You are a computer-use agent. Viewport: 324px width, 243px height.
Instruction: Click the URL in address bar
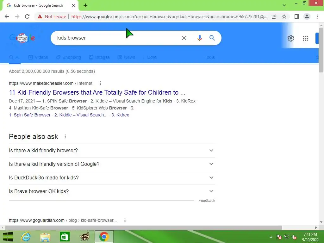click(x=169, y=16)
